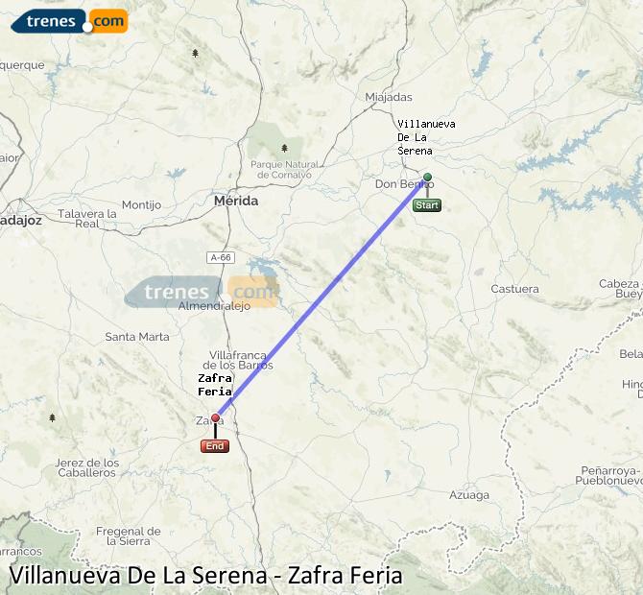The width and height of the screenshot is (643, 595).
Task: Click the Villanueva De La Serena - Zafra Feria title
Action: coord(206,575)
